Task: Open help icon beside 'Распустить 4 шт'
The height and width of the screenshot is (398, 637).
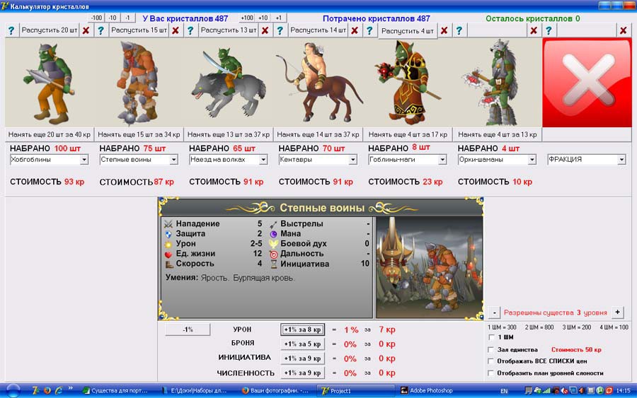Action: coord(369,30)
